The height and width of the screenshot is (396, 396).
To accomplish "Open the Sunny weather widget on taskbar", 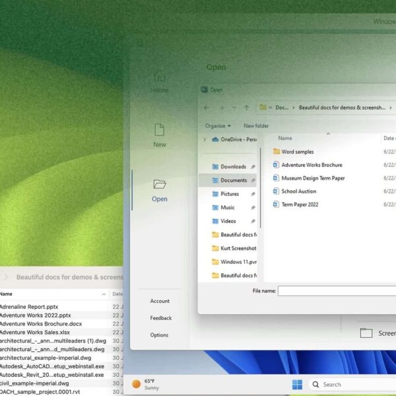I will pyautogui.click(x=144, y=384).
